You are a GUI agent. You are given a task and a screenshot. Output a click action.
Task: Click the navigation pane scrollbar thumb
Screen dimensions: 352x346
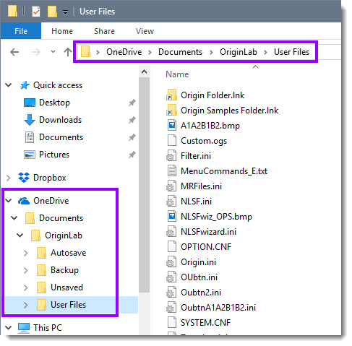tap(144, 185)
